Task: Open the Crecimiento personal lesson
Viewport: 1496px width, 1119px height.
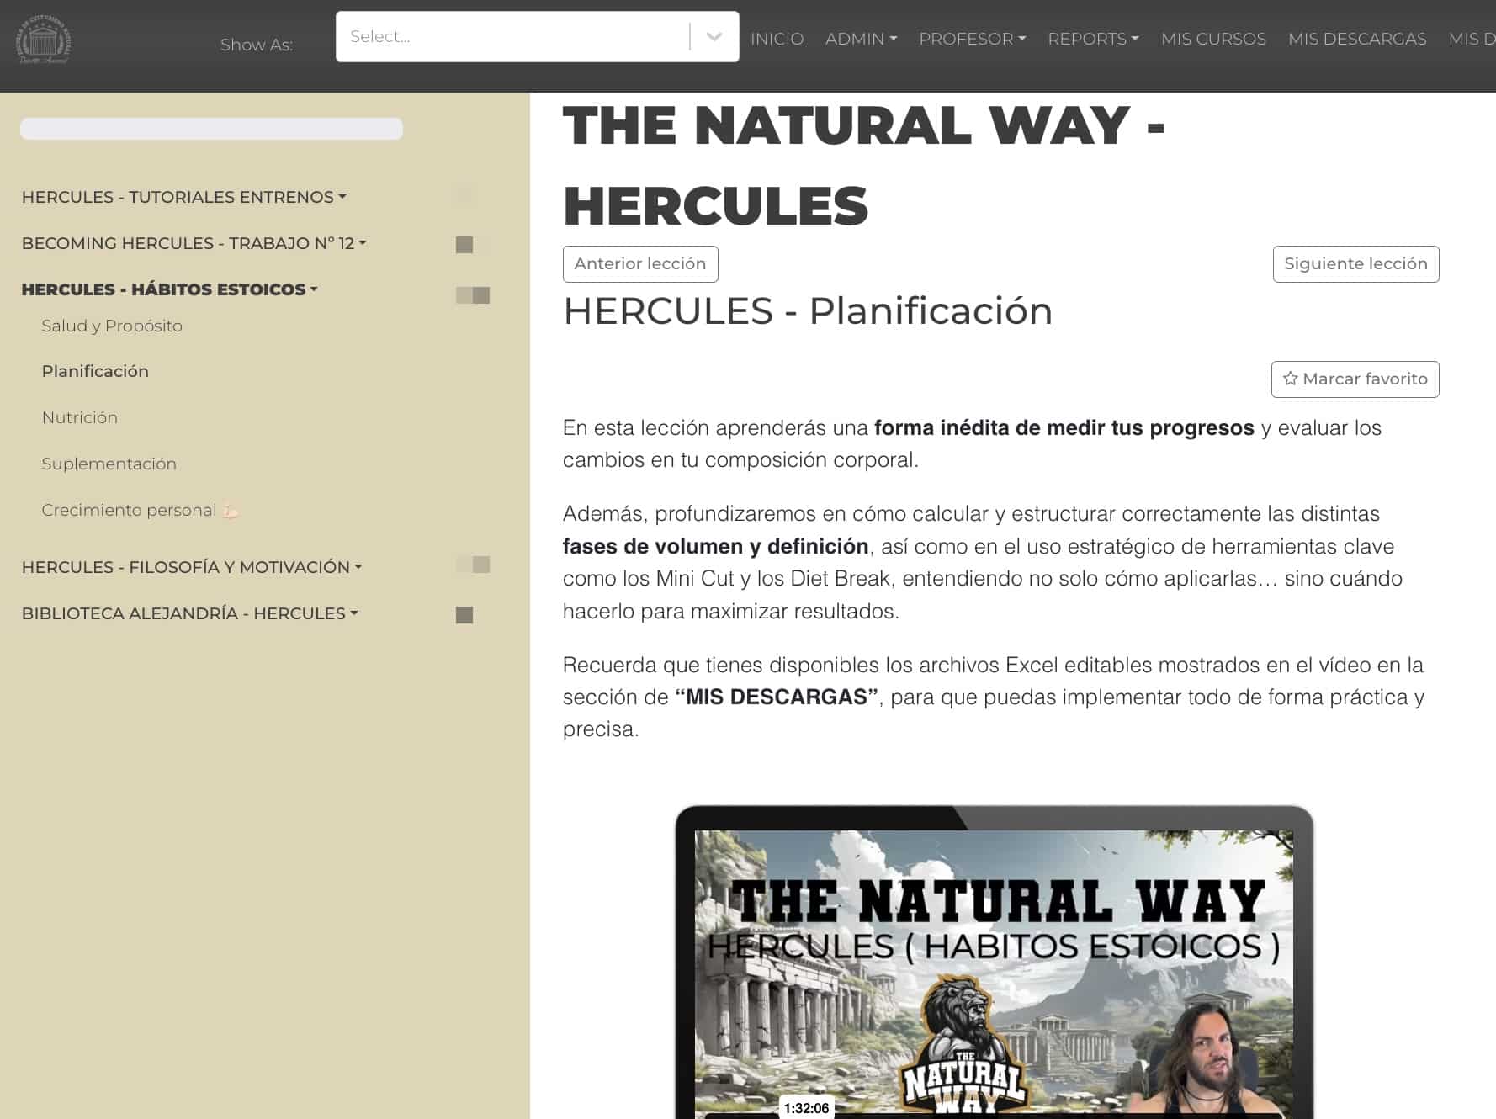Action: point(140,510)
